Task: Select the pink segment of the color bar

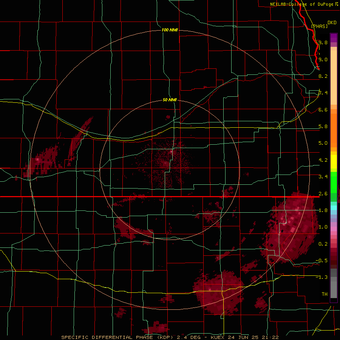Action: tap(334, 229)
